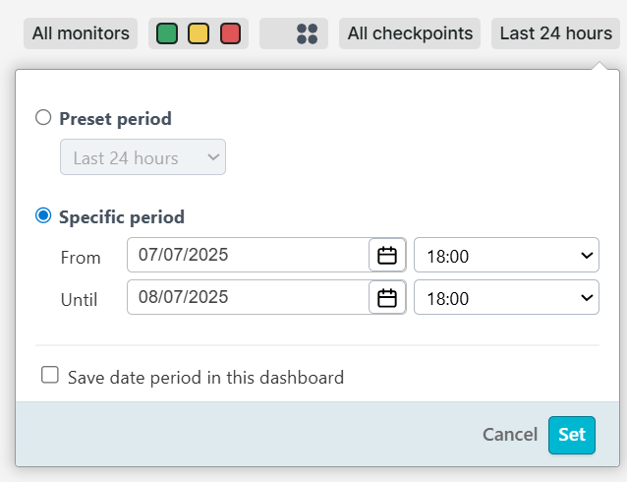The height and width of the screenshot is (482, 627).
Task: Click the red status filter square
Action: (x=230, y=33)
